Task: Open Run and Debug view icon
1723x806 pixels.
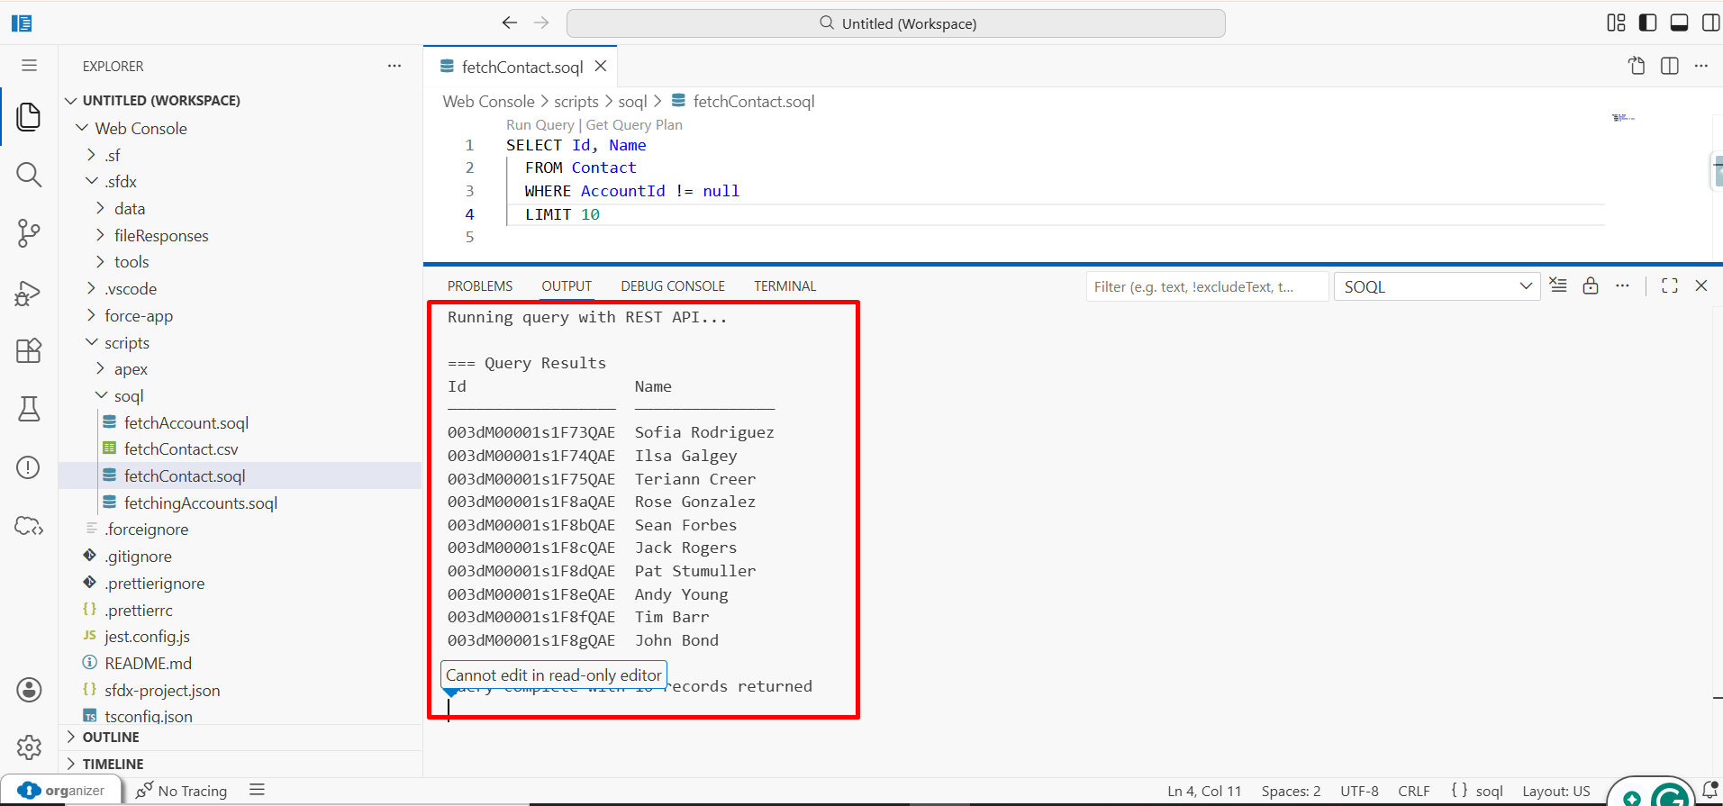Action: [x=29, y=293]
